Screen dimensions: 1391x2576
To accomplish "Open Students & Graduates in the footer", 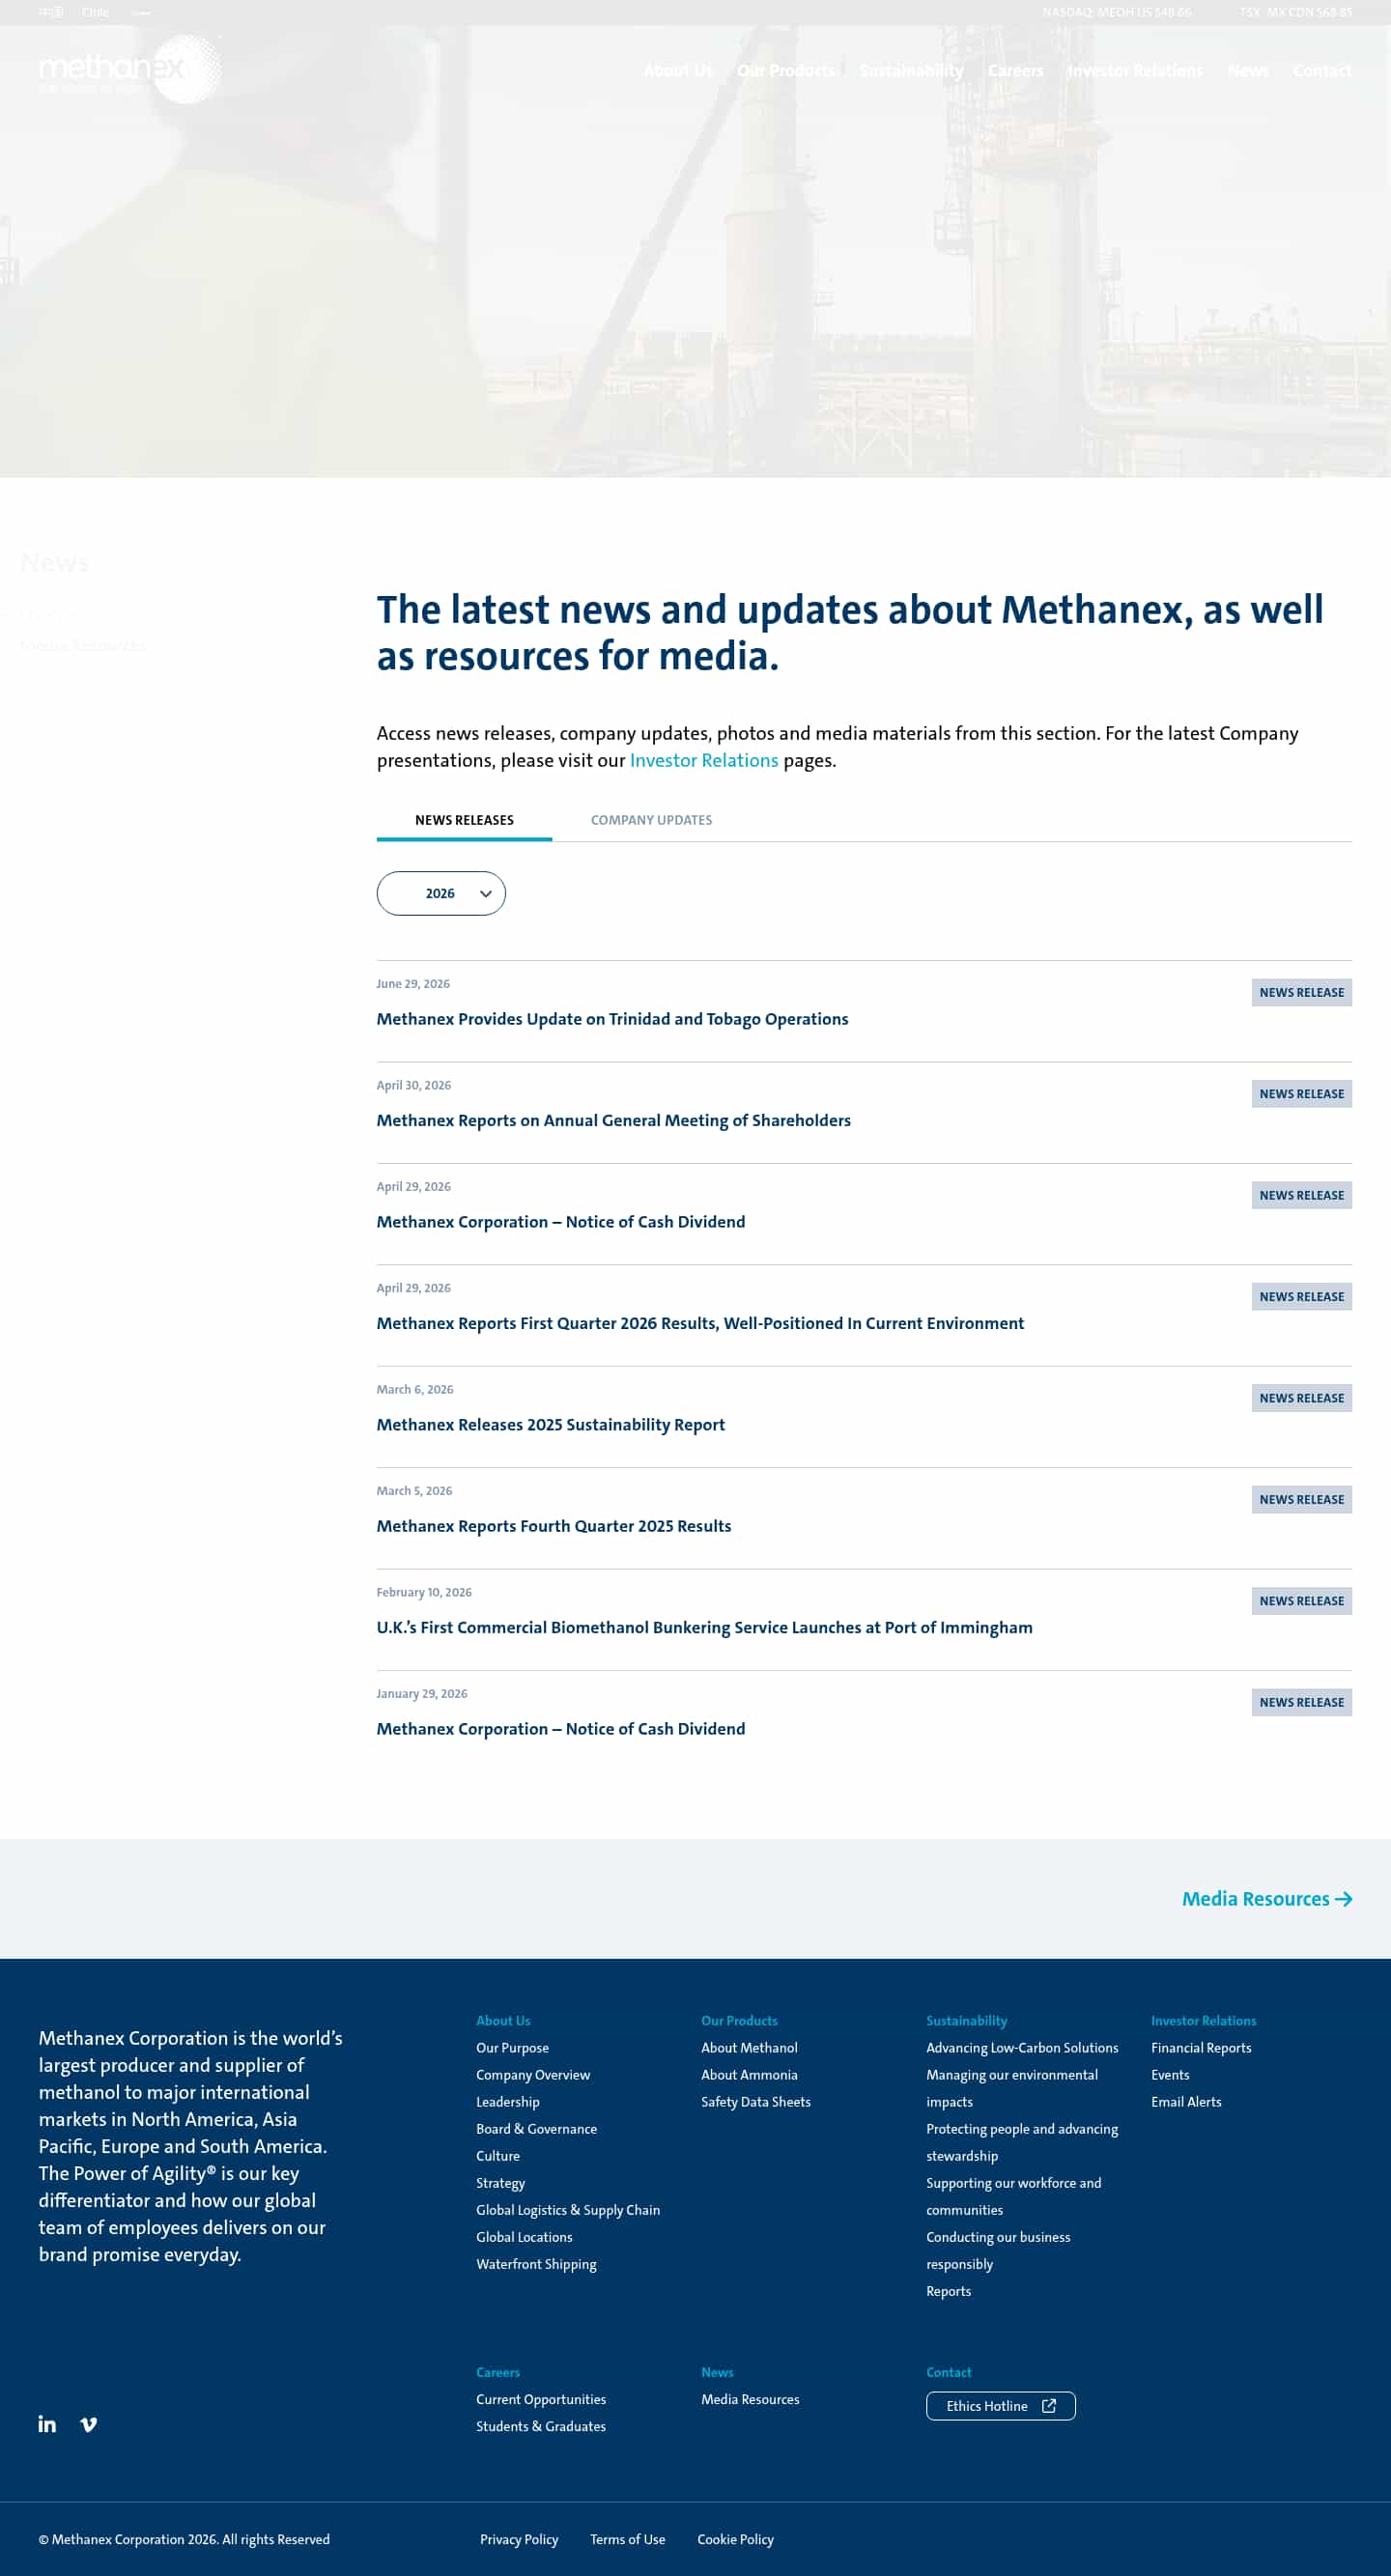I will pyautogui.click(x=541, y=2426).
